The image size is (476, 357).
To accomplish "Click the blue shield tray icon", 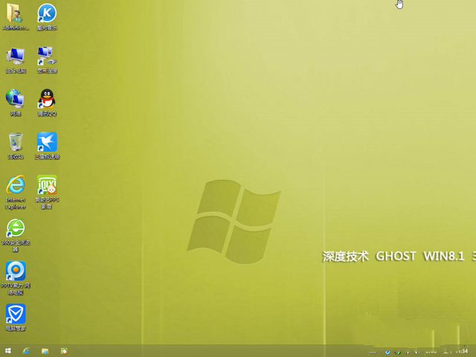I will tap(388, 351).
